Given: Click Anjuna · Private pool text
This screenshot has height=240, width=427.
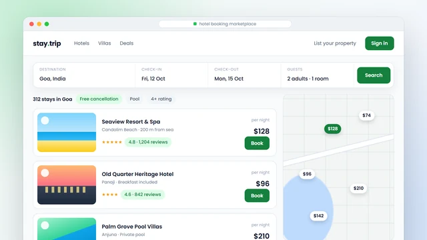Looking at the screenshot, I should tap(123, 235).
